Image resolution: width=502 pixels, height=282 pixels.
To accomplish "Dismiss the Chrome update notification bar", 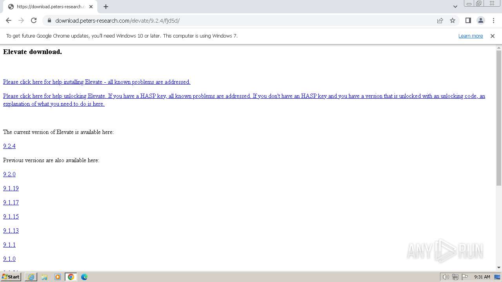I will [x=493, y=36].
